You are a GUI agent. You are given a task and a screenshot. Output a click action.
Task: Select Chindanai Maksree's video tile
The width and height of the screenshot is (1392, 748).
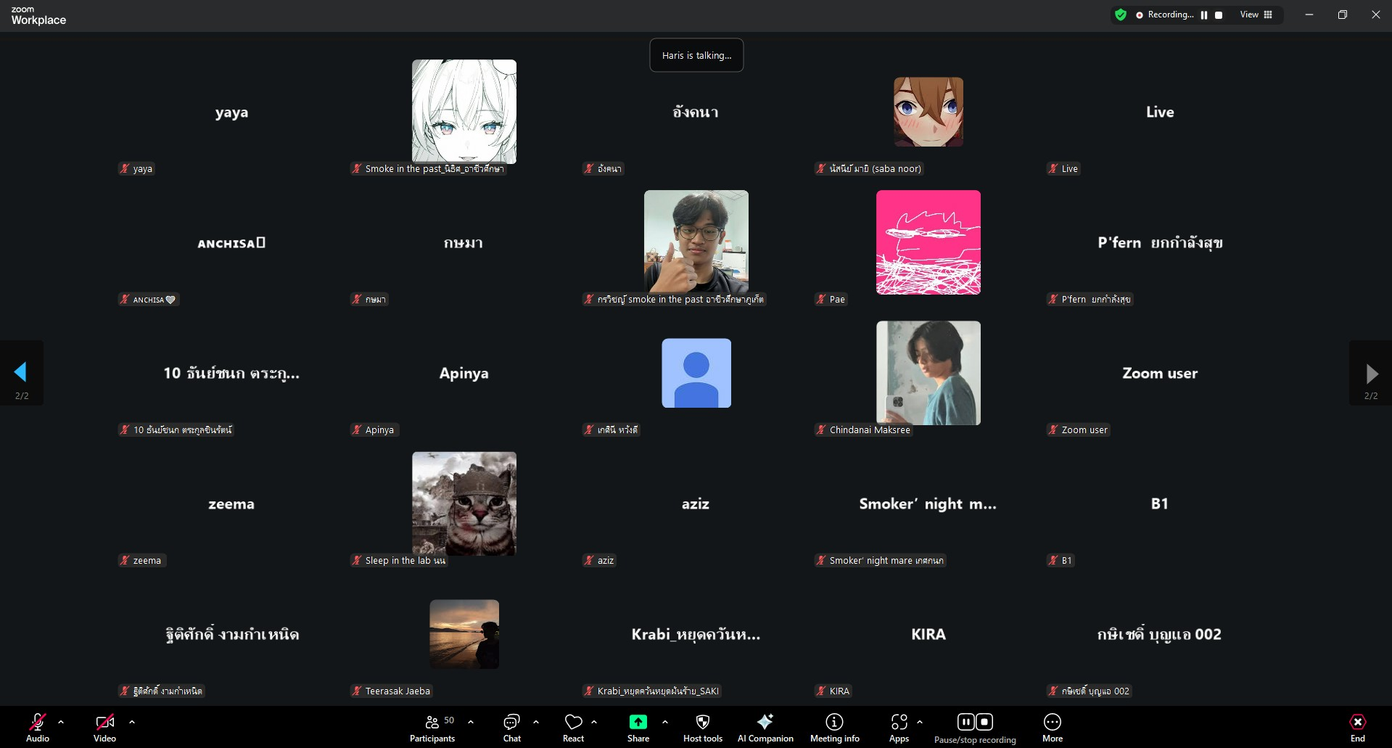928,373
